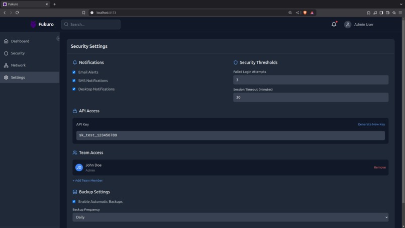Viewport: 405px width, 228px height.
Task: Click the John Doe name text
Action: [93, 165]
